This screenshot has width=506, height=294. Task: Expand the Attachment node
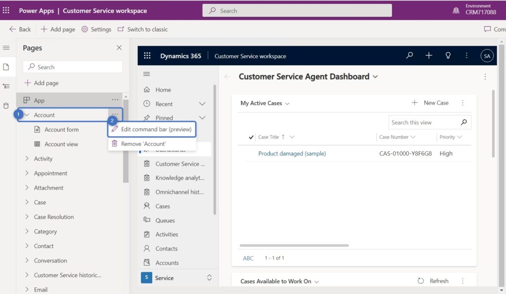point(27,187)
